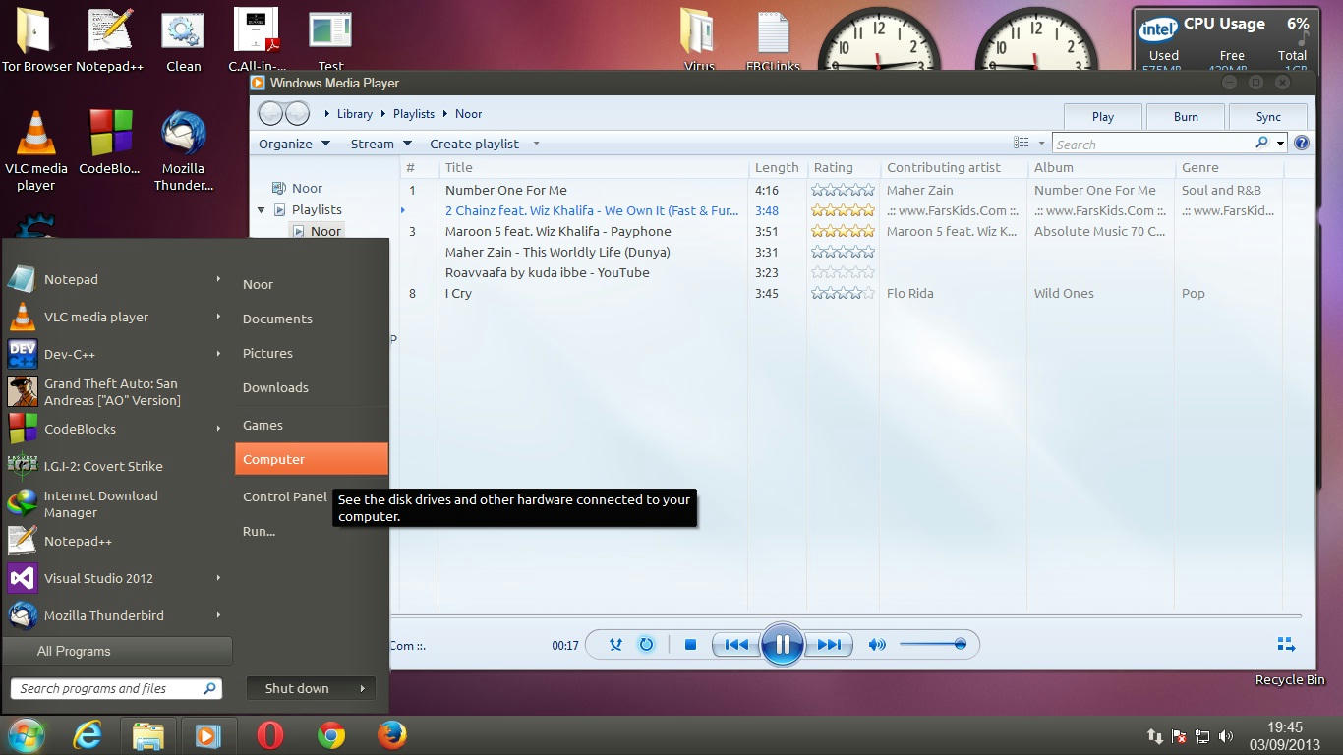This screenshot has width=1343, height=755.
Task: Select the song Number One For Me
Action: [506, 190]
